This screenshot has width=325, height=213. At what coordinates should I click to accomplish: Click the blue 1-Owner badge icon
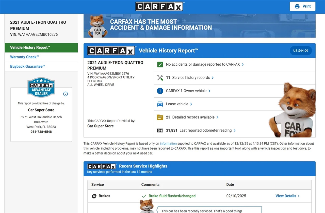160,91
